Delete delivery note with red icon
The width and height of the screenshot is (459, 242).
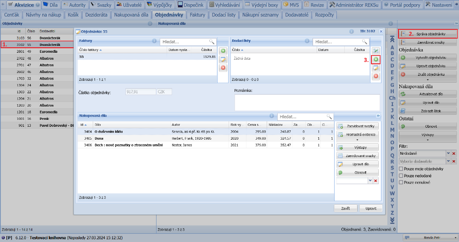click(376, 76)
